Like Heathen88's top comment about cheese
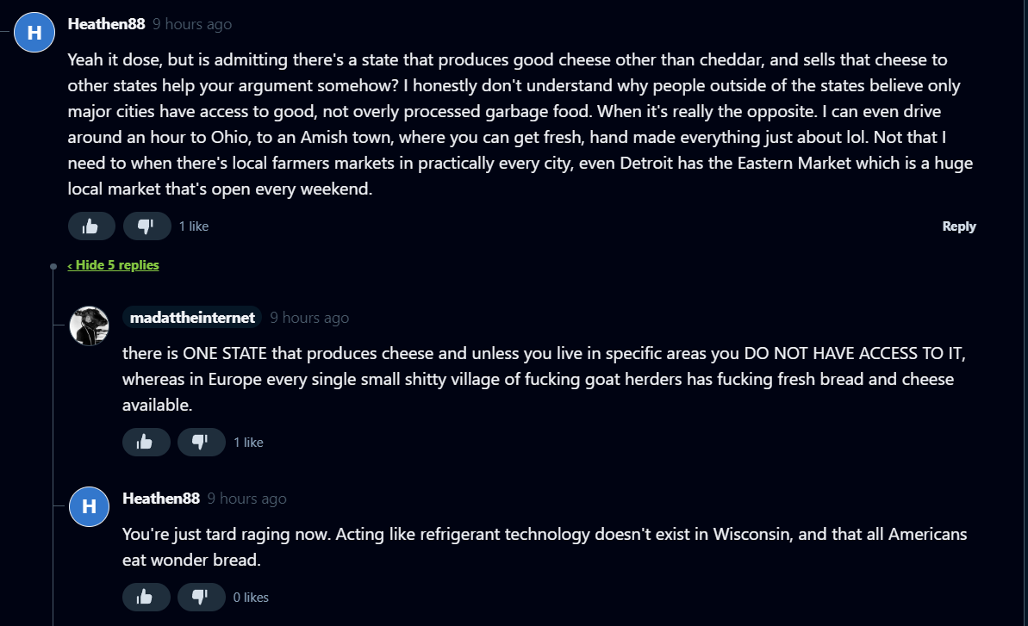Viewport: 1028px width, 626px height. pos(90,226)
